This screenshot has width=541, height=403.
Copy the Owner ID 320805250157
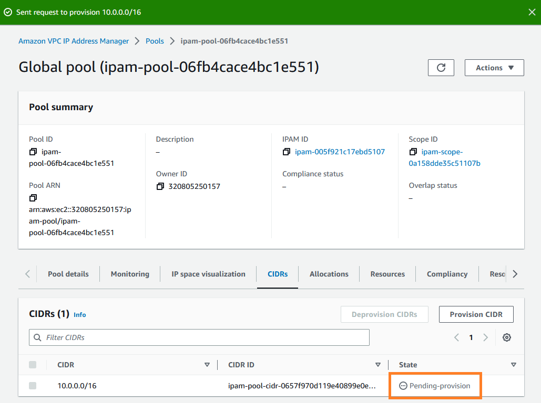pos(160,186)
